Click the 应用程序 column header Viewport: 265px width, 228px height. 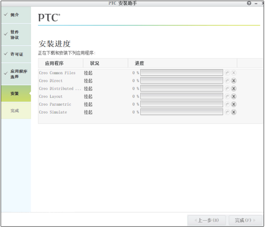point(61,63)
